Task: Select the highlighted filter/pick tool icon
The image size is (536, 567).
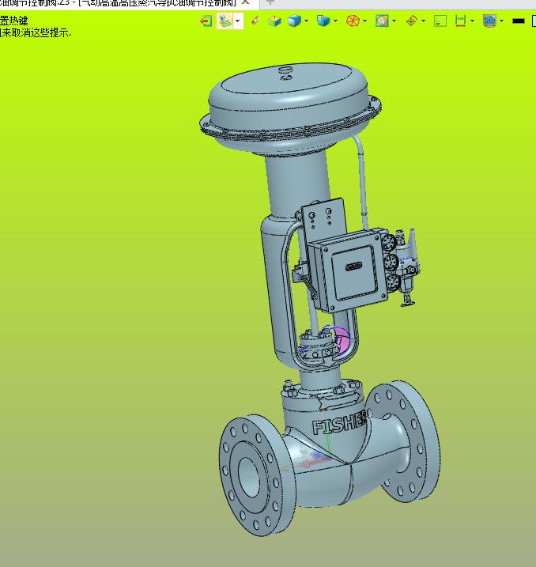Action: click(x=225, y=21)
